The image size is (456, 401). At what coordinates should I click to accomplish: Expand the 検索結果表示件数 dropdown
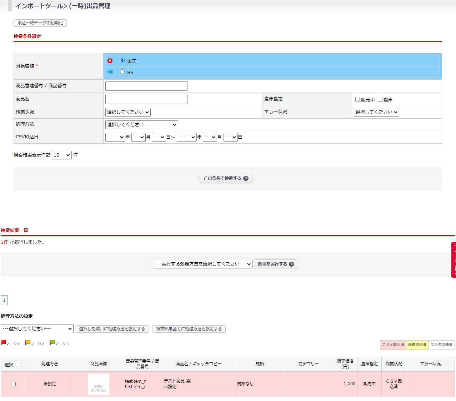(62, 155)
